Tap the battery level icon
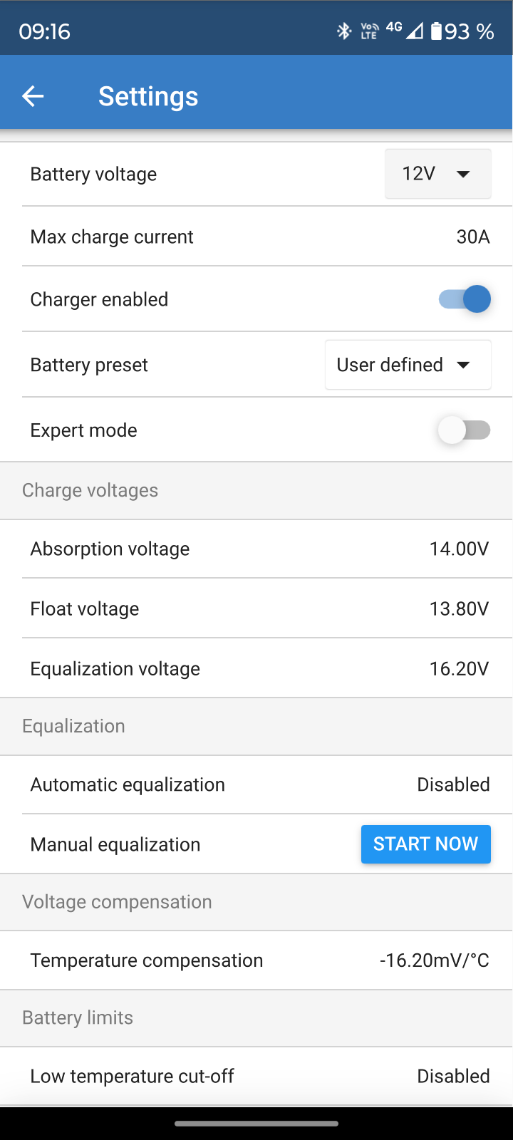Viewport: 513px width, 1140px height. pyautogui.click(x=436, y=31)
